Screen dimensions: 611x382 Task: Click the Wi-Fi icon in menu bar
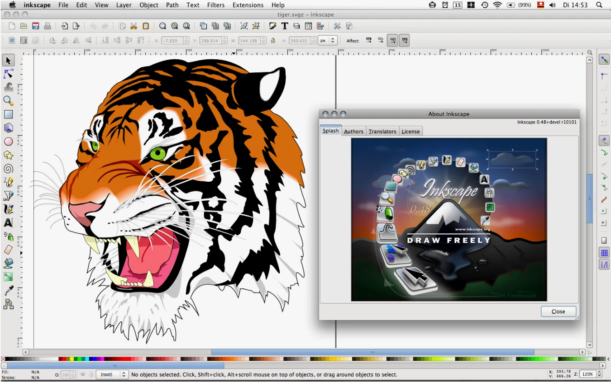click(497, 5)
